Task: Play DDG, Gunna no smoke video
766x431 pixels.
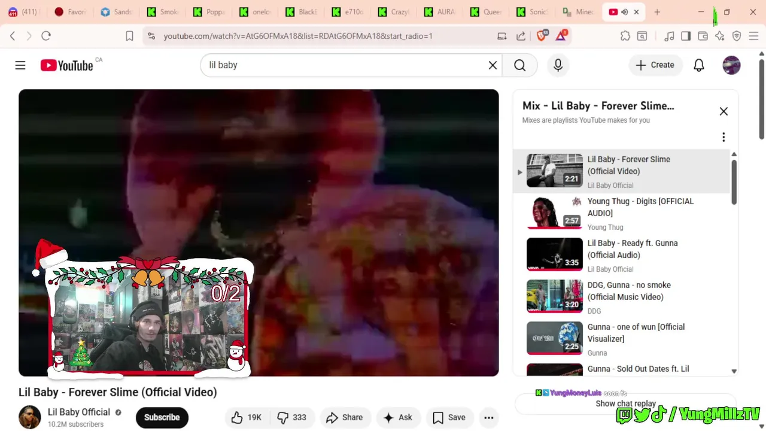Action: 622,297
